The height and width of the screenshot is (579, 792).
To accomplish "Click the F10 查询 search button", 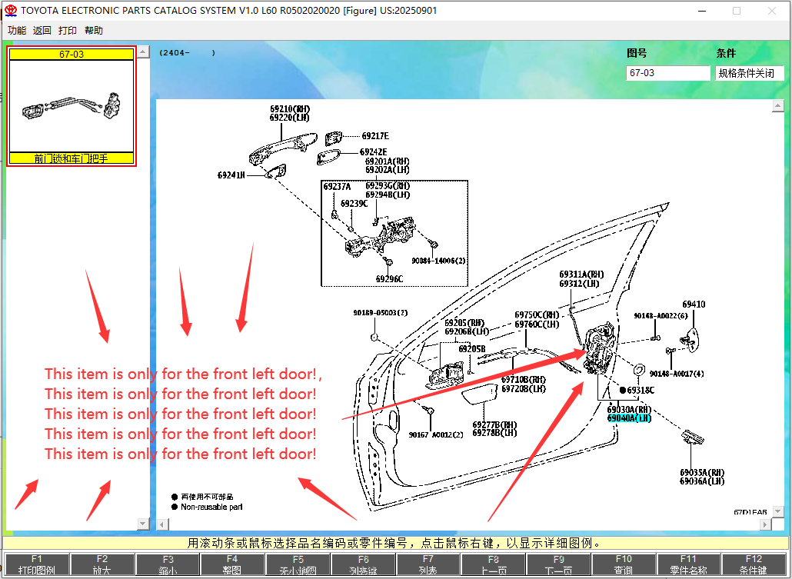I will click(624, 564).
